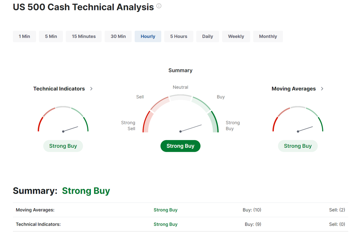This screenshot has width=356, height=234.
Task: Click the Technical Indicators small gauge
Action: coord(63,120)
